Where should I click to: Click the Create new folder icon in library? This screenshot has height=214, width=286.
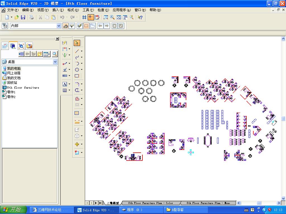click(x=40, y=54)
